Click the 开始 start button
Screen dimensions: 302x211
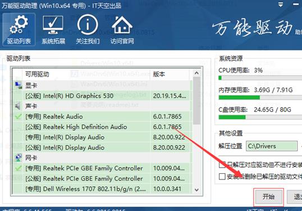[268, 197]
